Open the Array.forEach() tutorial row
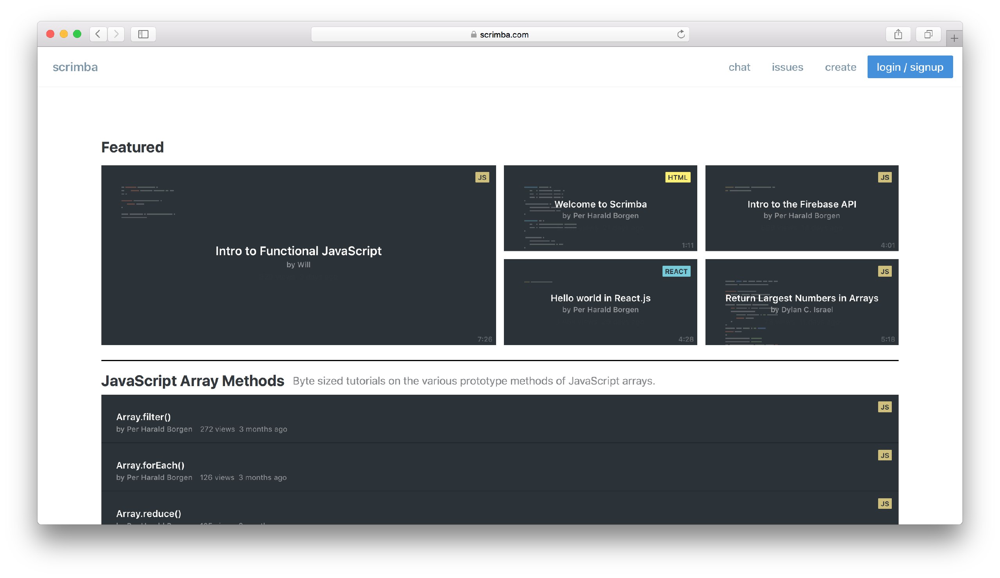 point(499,467)
